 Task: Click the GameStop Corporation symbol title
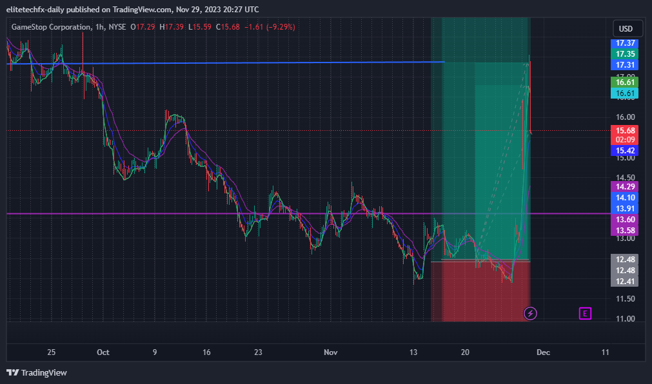click(x=51, y=27)
